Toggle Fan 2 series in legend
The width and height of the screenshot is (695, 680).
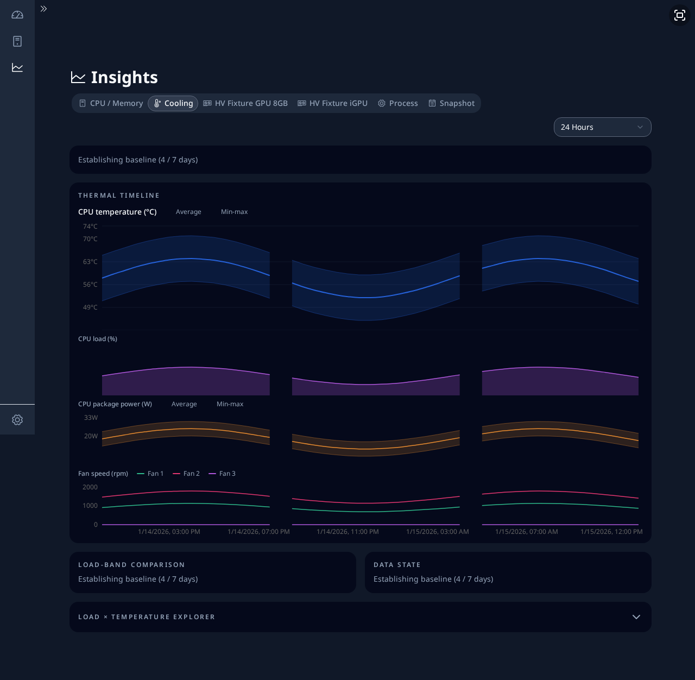pyautogui.click(x=186, y=474)
